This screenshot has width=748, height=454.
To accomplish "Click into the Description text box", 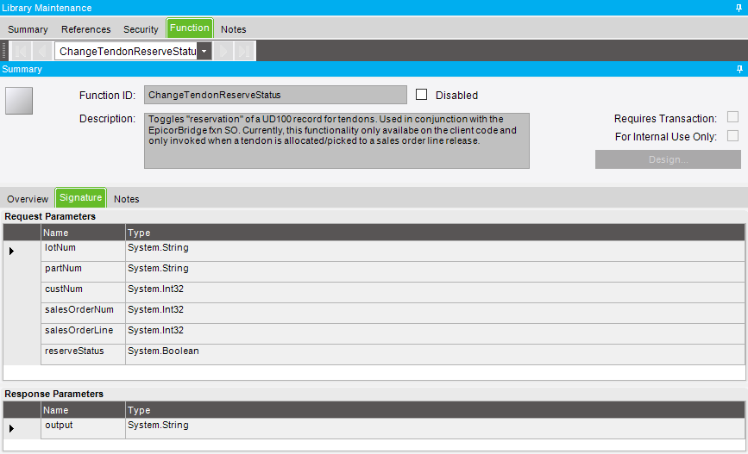I will 336,140.
